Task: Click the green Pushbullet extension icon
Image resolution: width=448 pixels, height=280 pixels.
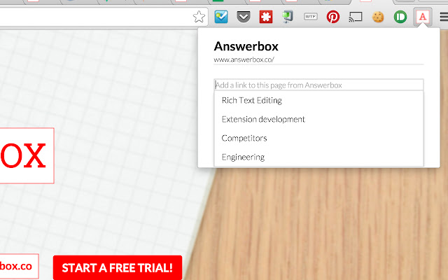Action: click(400, 17)
